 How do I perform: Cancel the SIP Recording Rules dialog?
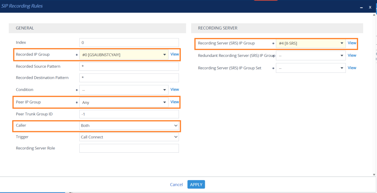click(176, 184)
